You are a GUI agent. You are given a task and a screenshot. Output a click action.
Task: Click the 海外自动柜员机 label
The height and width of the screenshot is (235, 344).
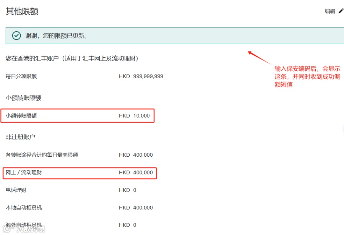click(24, 225)
